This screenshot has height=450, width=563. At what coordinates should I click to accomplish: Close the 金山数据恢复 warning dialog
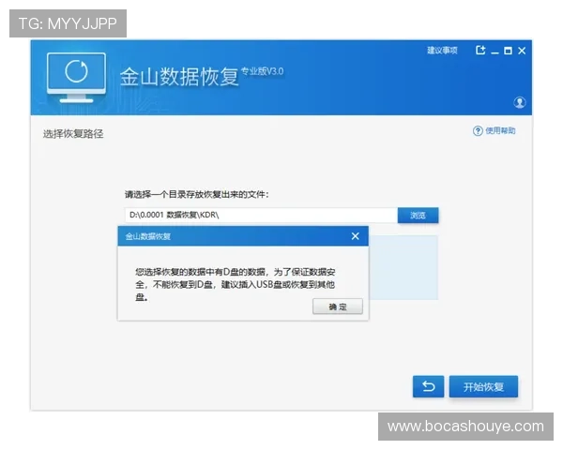(355, 236)
